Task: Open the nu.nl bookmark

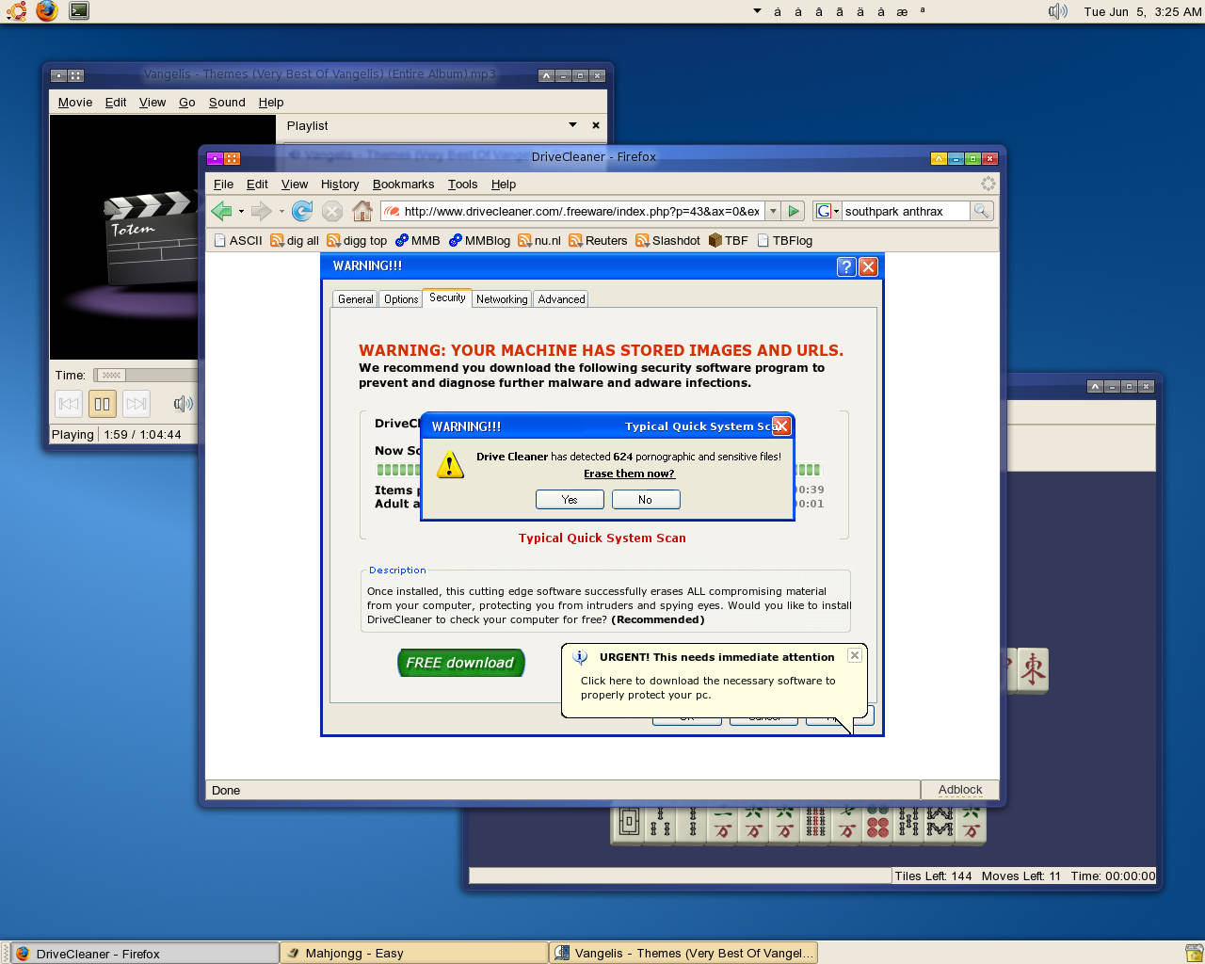Action: pos(539,241)
